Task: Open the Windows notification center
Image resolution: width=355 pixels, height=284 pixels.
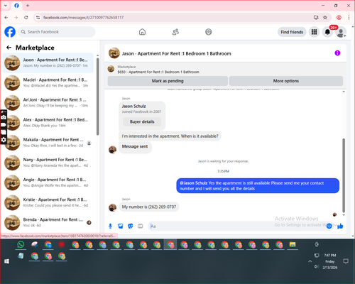Action: click(346, 261)
